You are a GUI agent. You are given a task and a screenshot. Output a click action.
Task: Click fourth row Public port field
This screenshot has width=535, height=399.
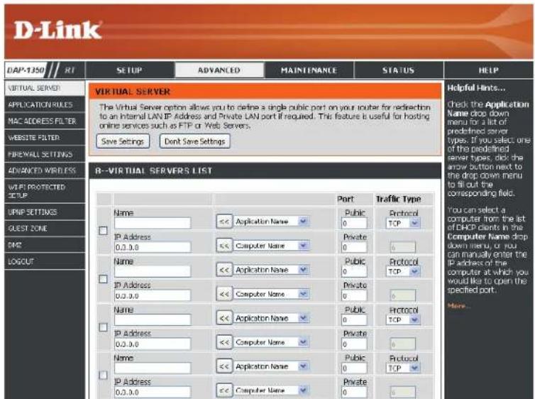coord(354,368)
